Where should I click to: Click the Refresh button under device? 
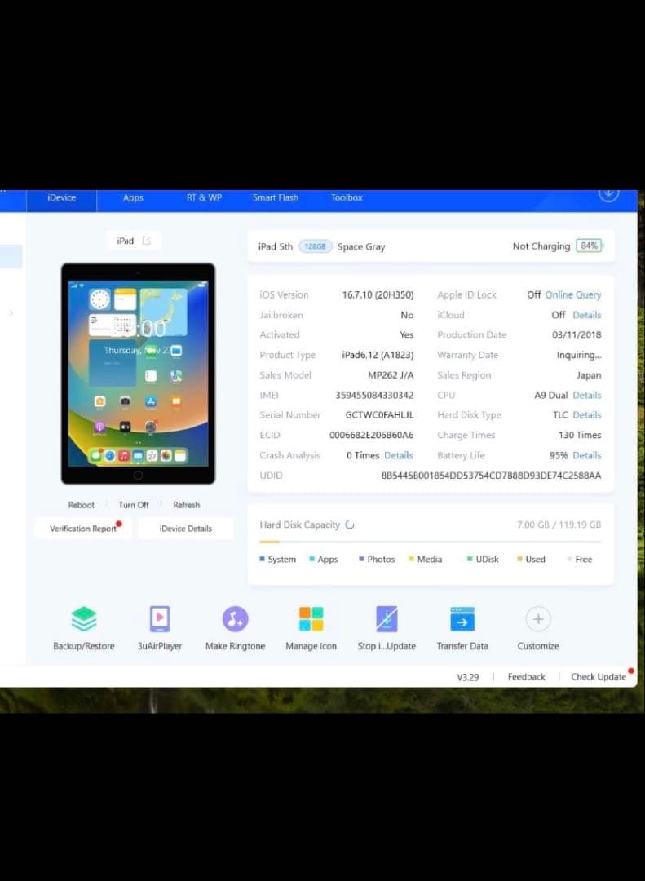[x=187, y=505]
